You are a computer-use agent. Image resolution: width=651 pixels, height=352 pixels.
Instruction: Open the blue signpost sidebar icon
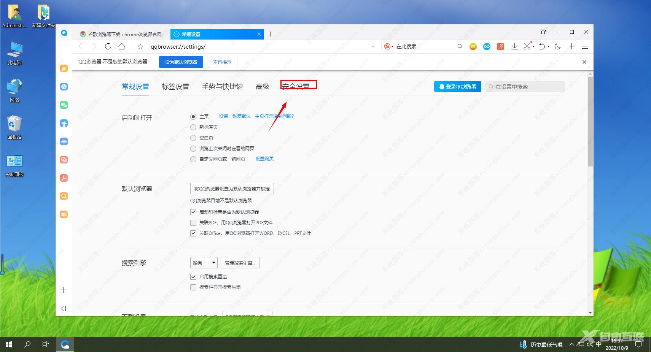(64, 123)
